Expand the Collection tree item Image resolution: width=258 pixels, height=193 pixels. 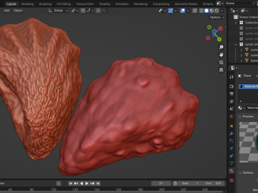[x=236, y=23]
